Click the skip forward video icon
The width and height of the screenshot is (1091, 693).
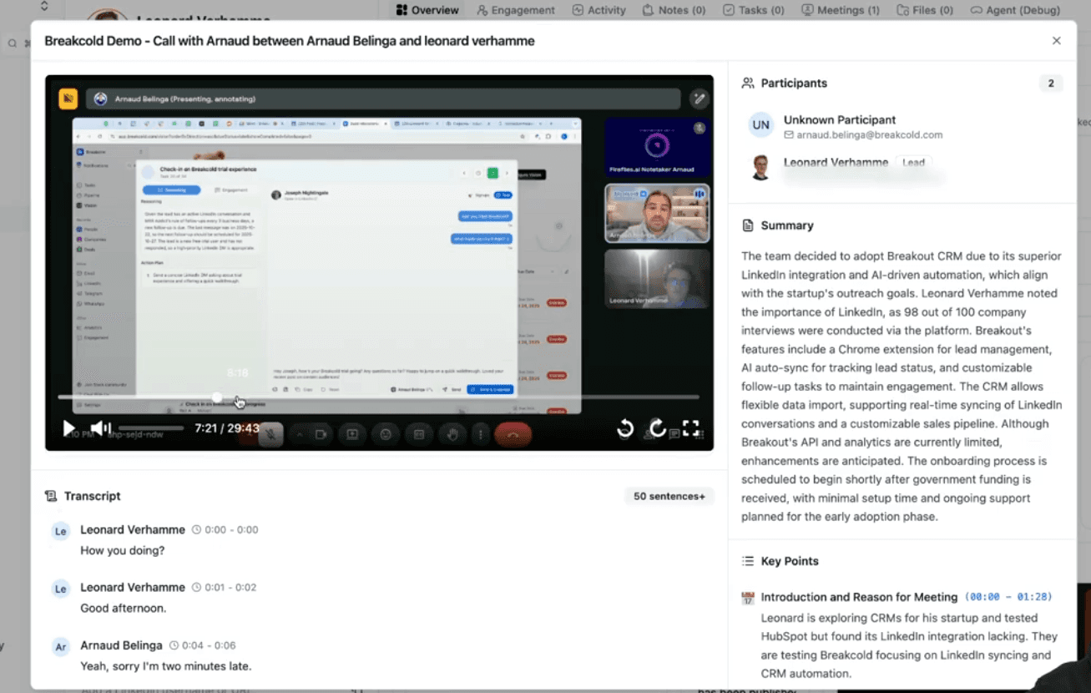[658, 429]
